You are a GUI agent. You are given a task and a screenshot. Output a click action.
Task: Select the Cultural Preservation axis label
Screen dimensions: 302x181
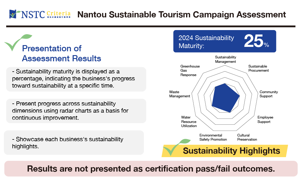pyautogui.click(x=247, y=137)
